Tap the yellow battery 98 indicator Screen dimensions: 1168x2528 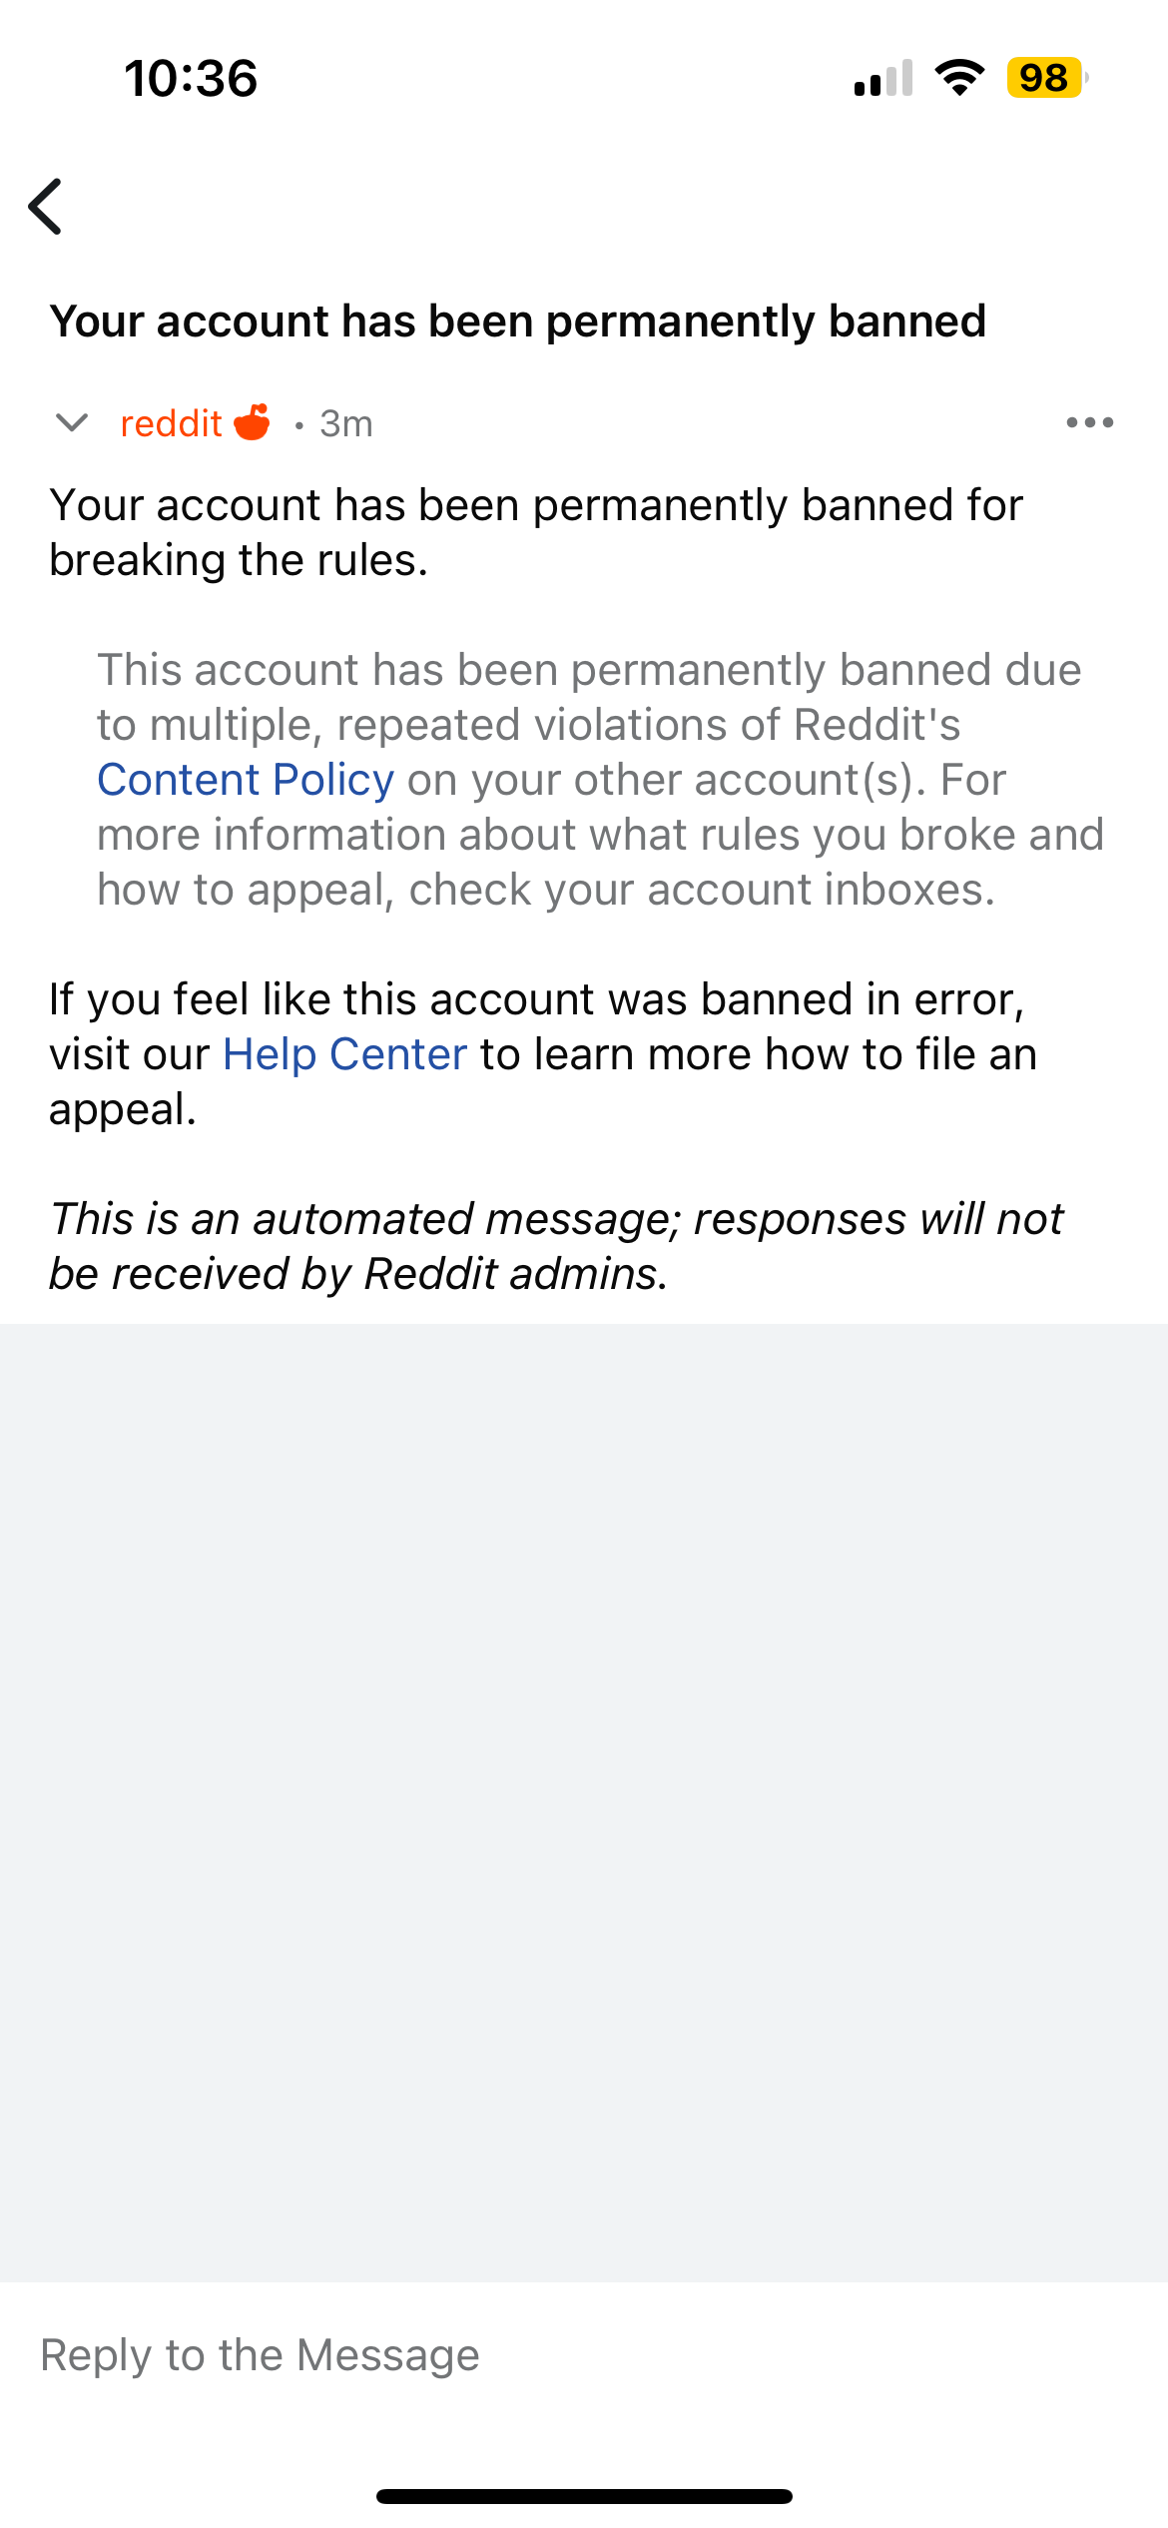pos(1045,78)
